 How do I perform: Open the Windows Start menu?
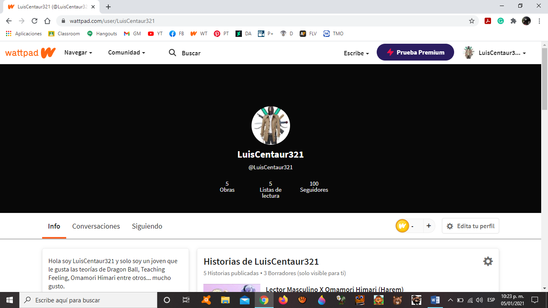9,300
